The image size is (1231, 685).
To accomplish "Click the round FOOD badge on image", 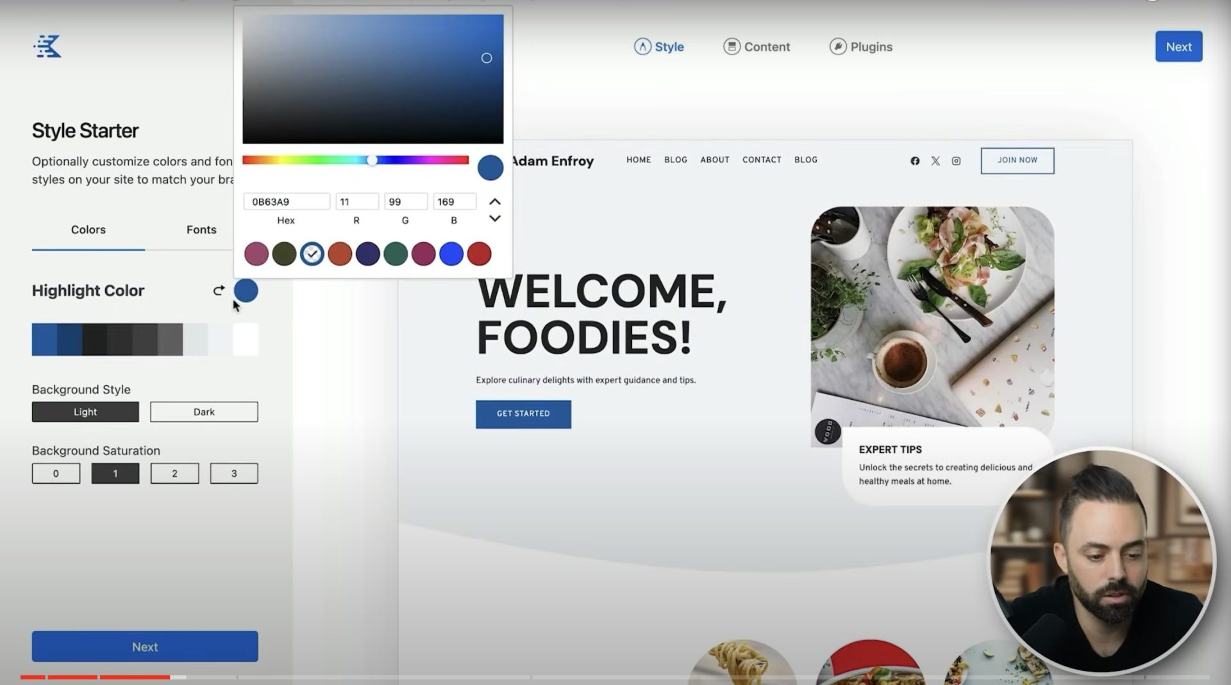I will pos(828,431).
